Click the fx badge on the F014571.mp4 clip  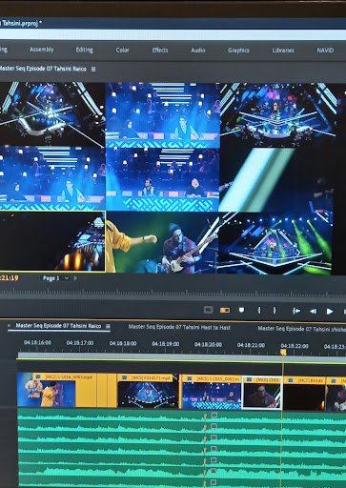pyautogui.click(x=125, y=377)
